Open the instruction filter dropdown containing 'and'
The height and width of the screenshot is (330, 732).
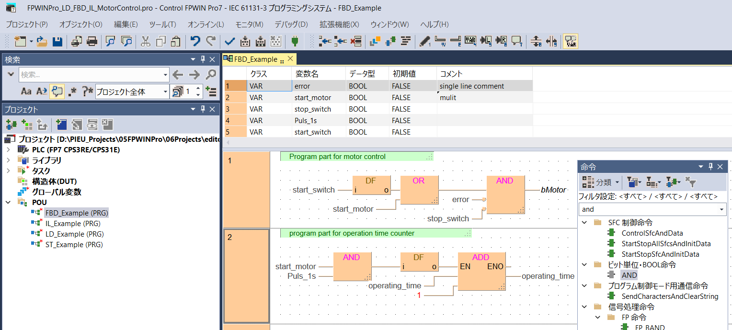pyautogui.click(x=721, y=209)
